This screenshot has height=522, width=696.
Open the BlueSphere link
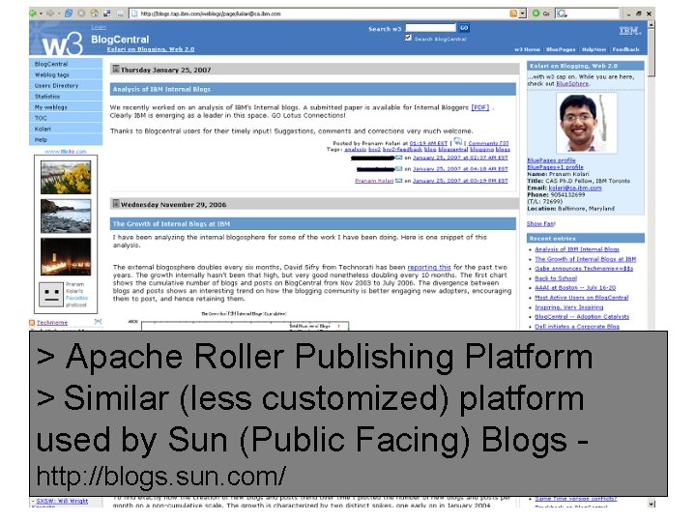pos(572,83)
